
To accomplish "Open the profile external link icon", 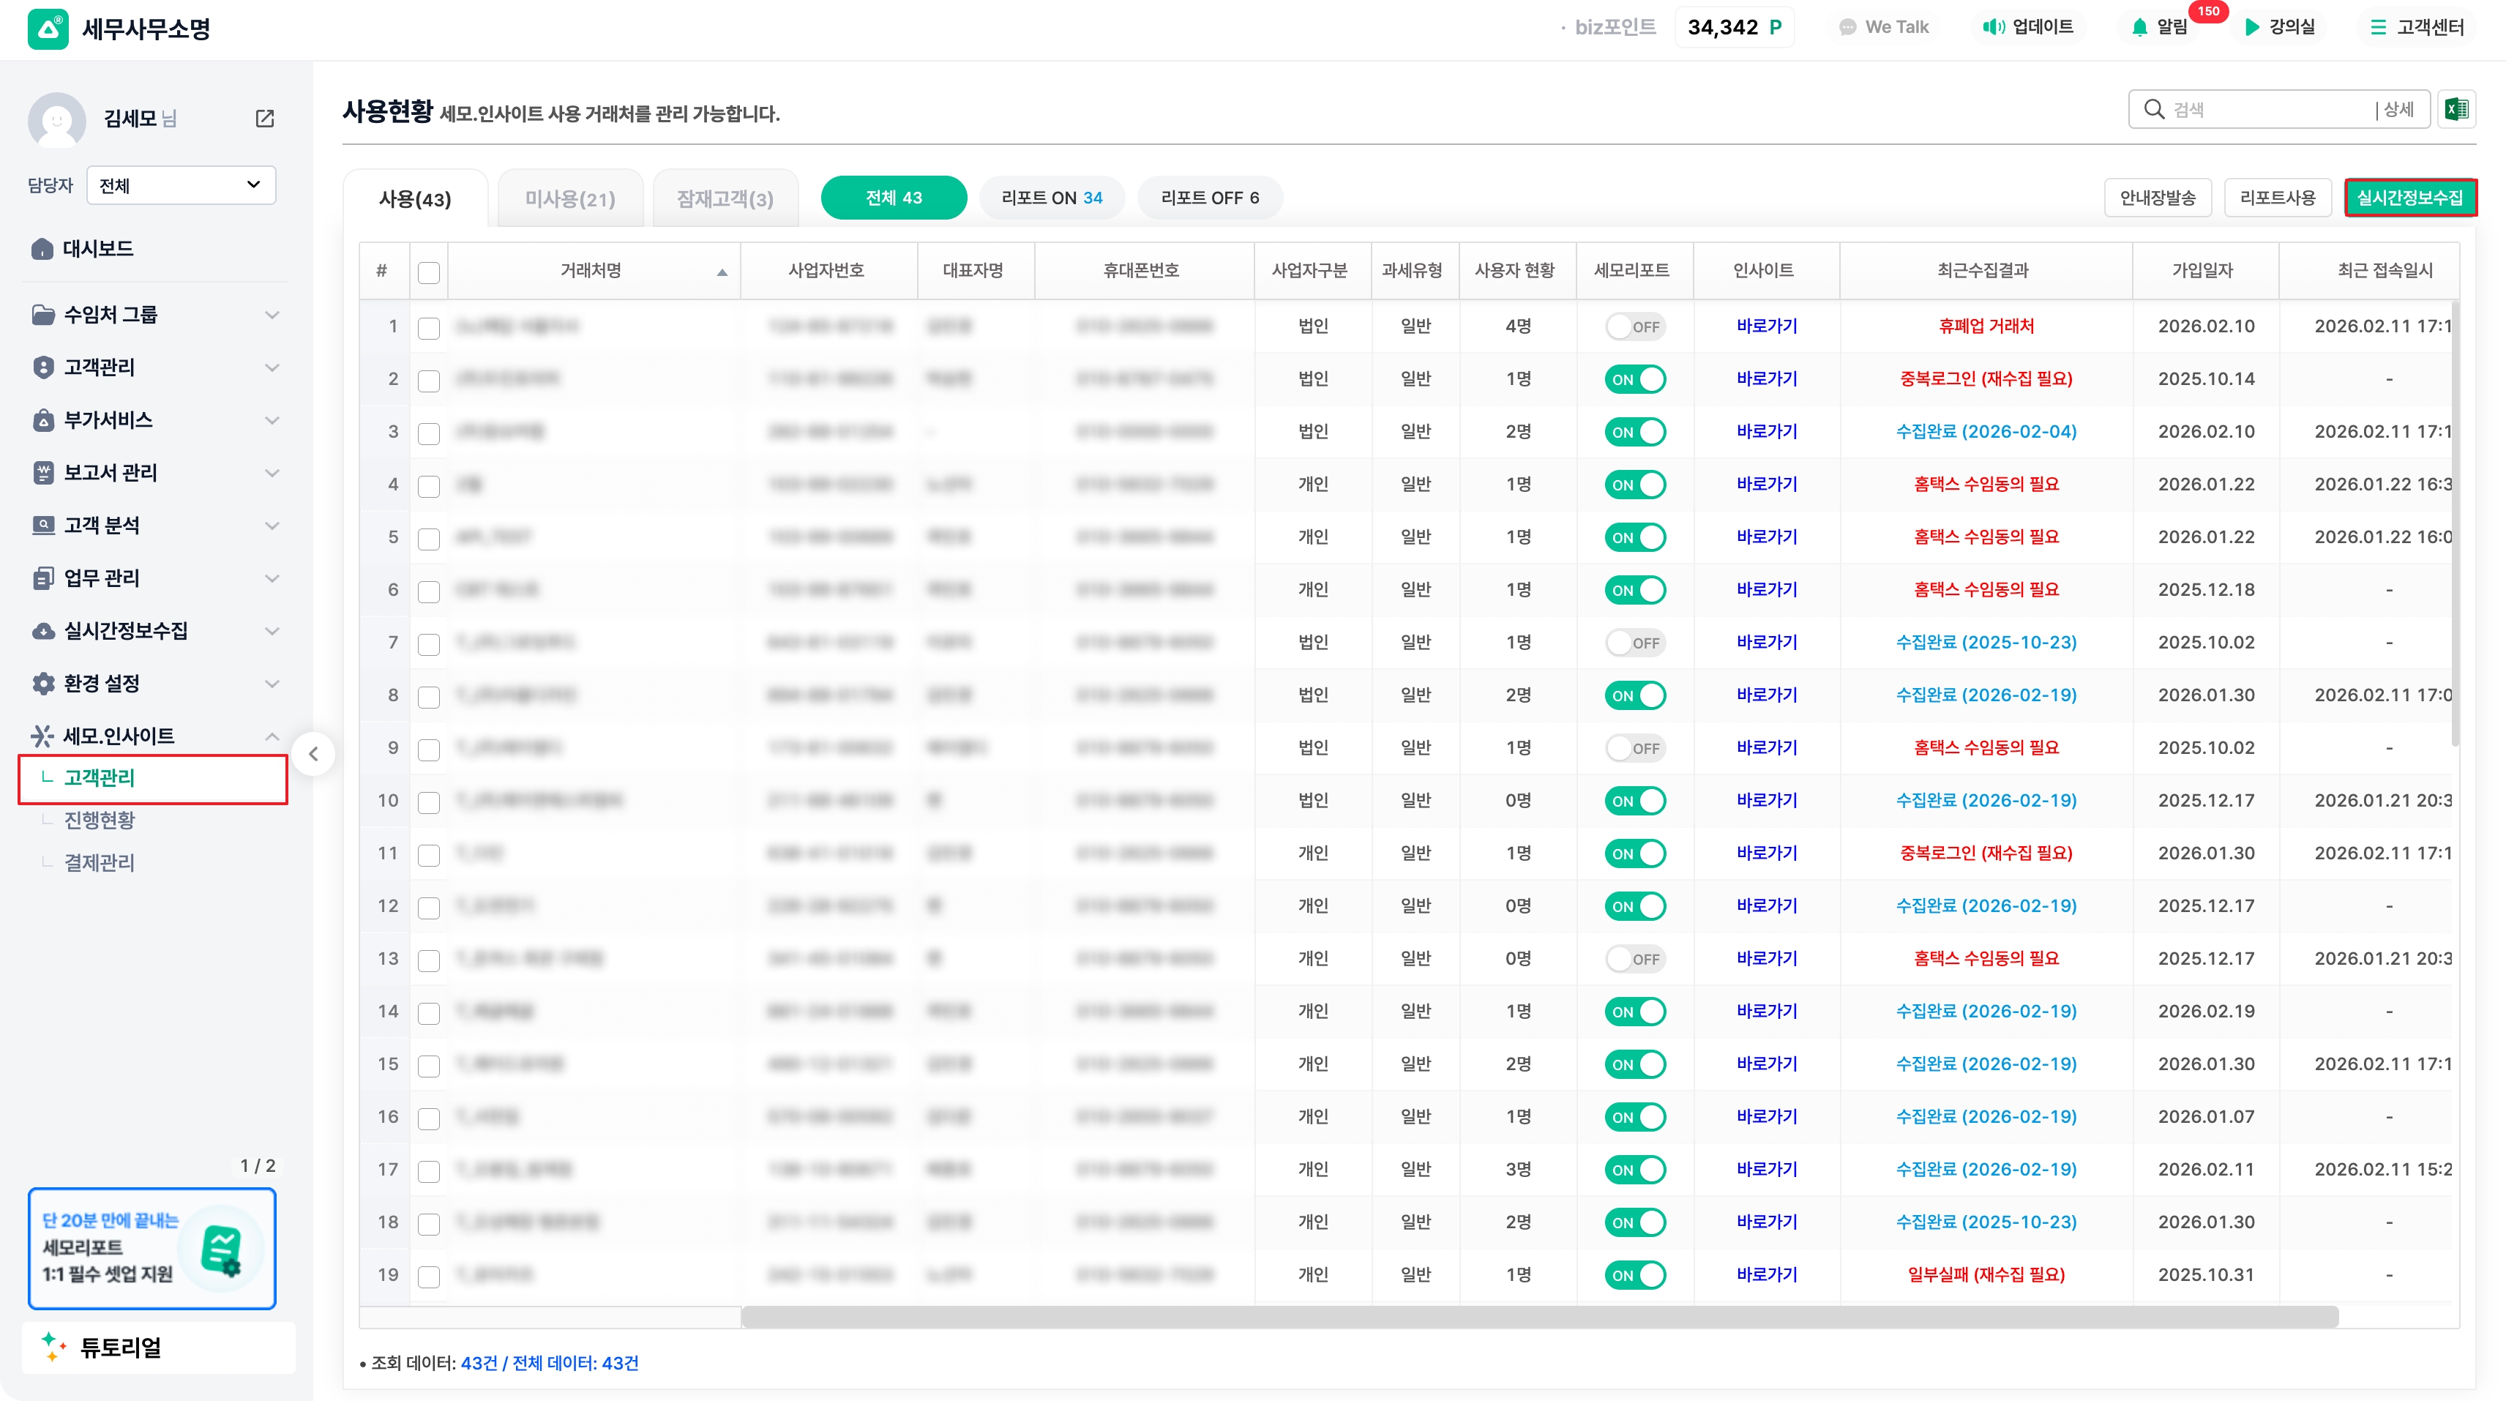I will point(265,119).
